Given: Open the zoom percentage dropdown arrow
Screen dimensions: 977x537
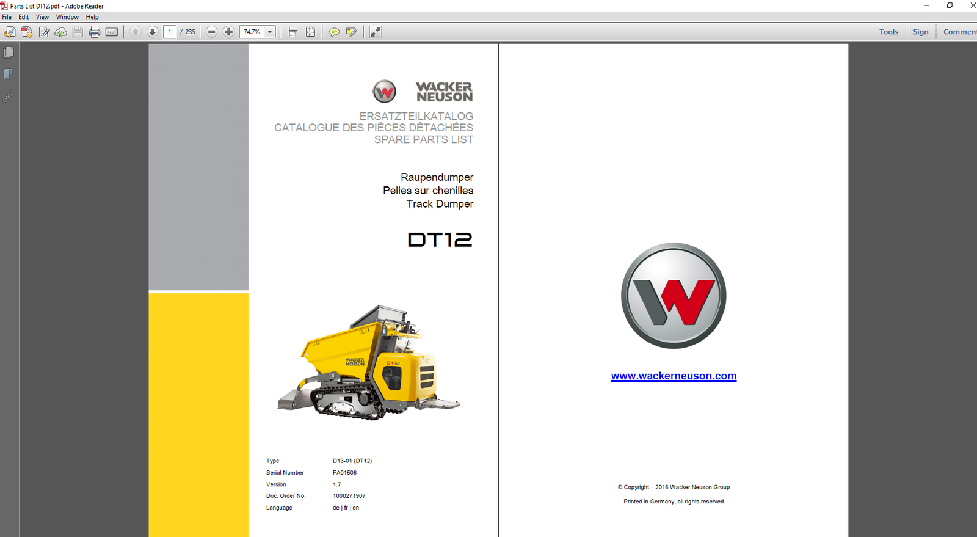Looking at the screenshot, I should tap(270, 32).
